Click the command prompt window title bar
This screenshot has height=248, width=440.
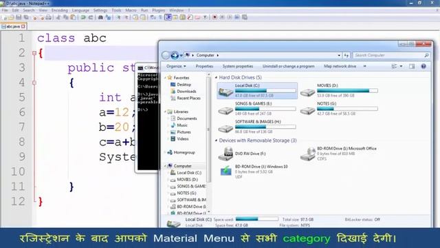(x=147, y=68)
